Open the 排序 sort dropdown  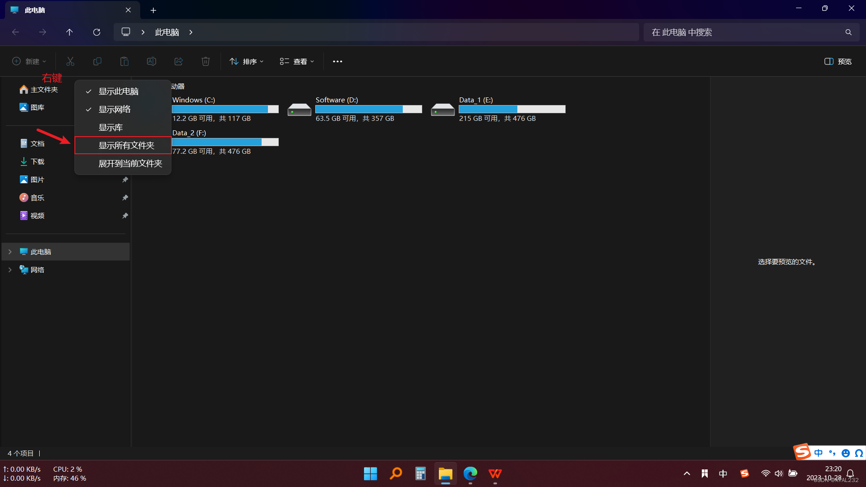(247, 61)
